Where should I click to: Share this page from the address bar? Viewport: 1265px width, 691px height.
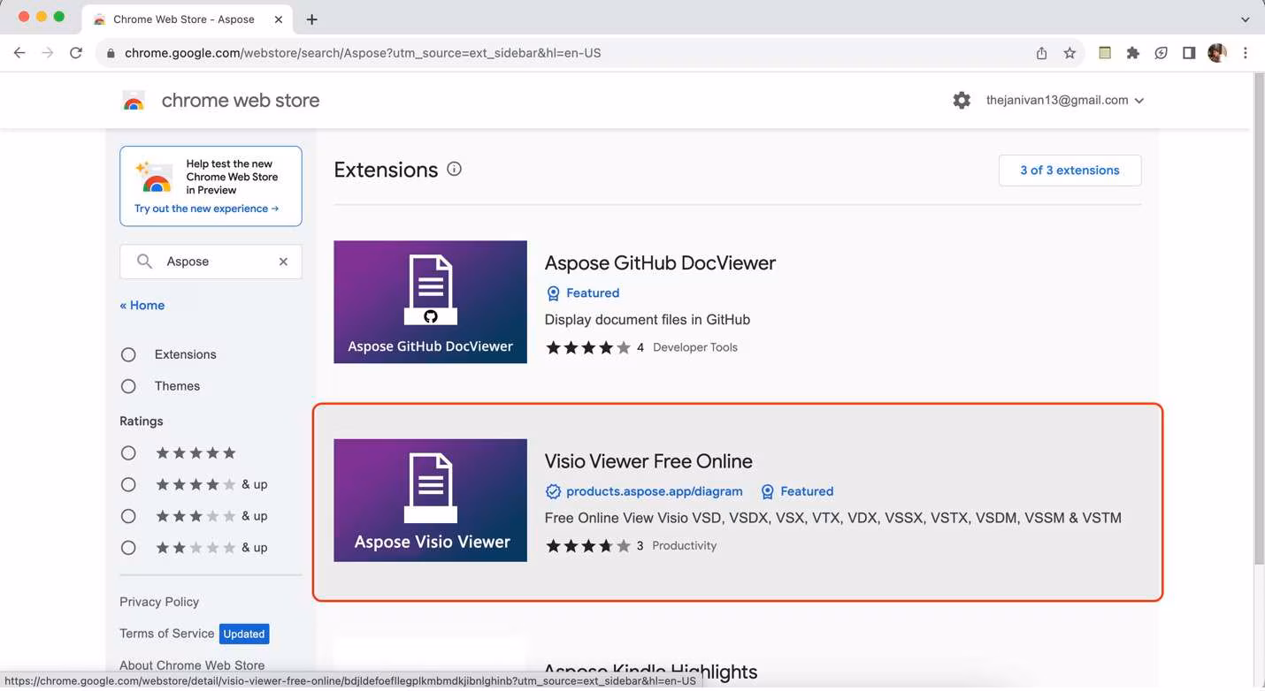[1041, 53]
